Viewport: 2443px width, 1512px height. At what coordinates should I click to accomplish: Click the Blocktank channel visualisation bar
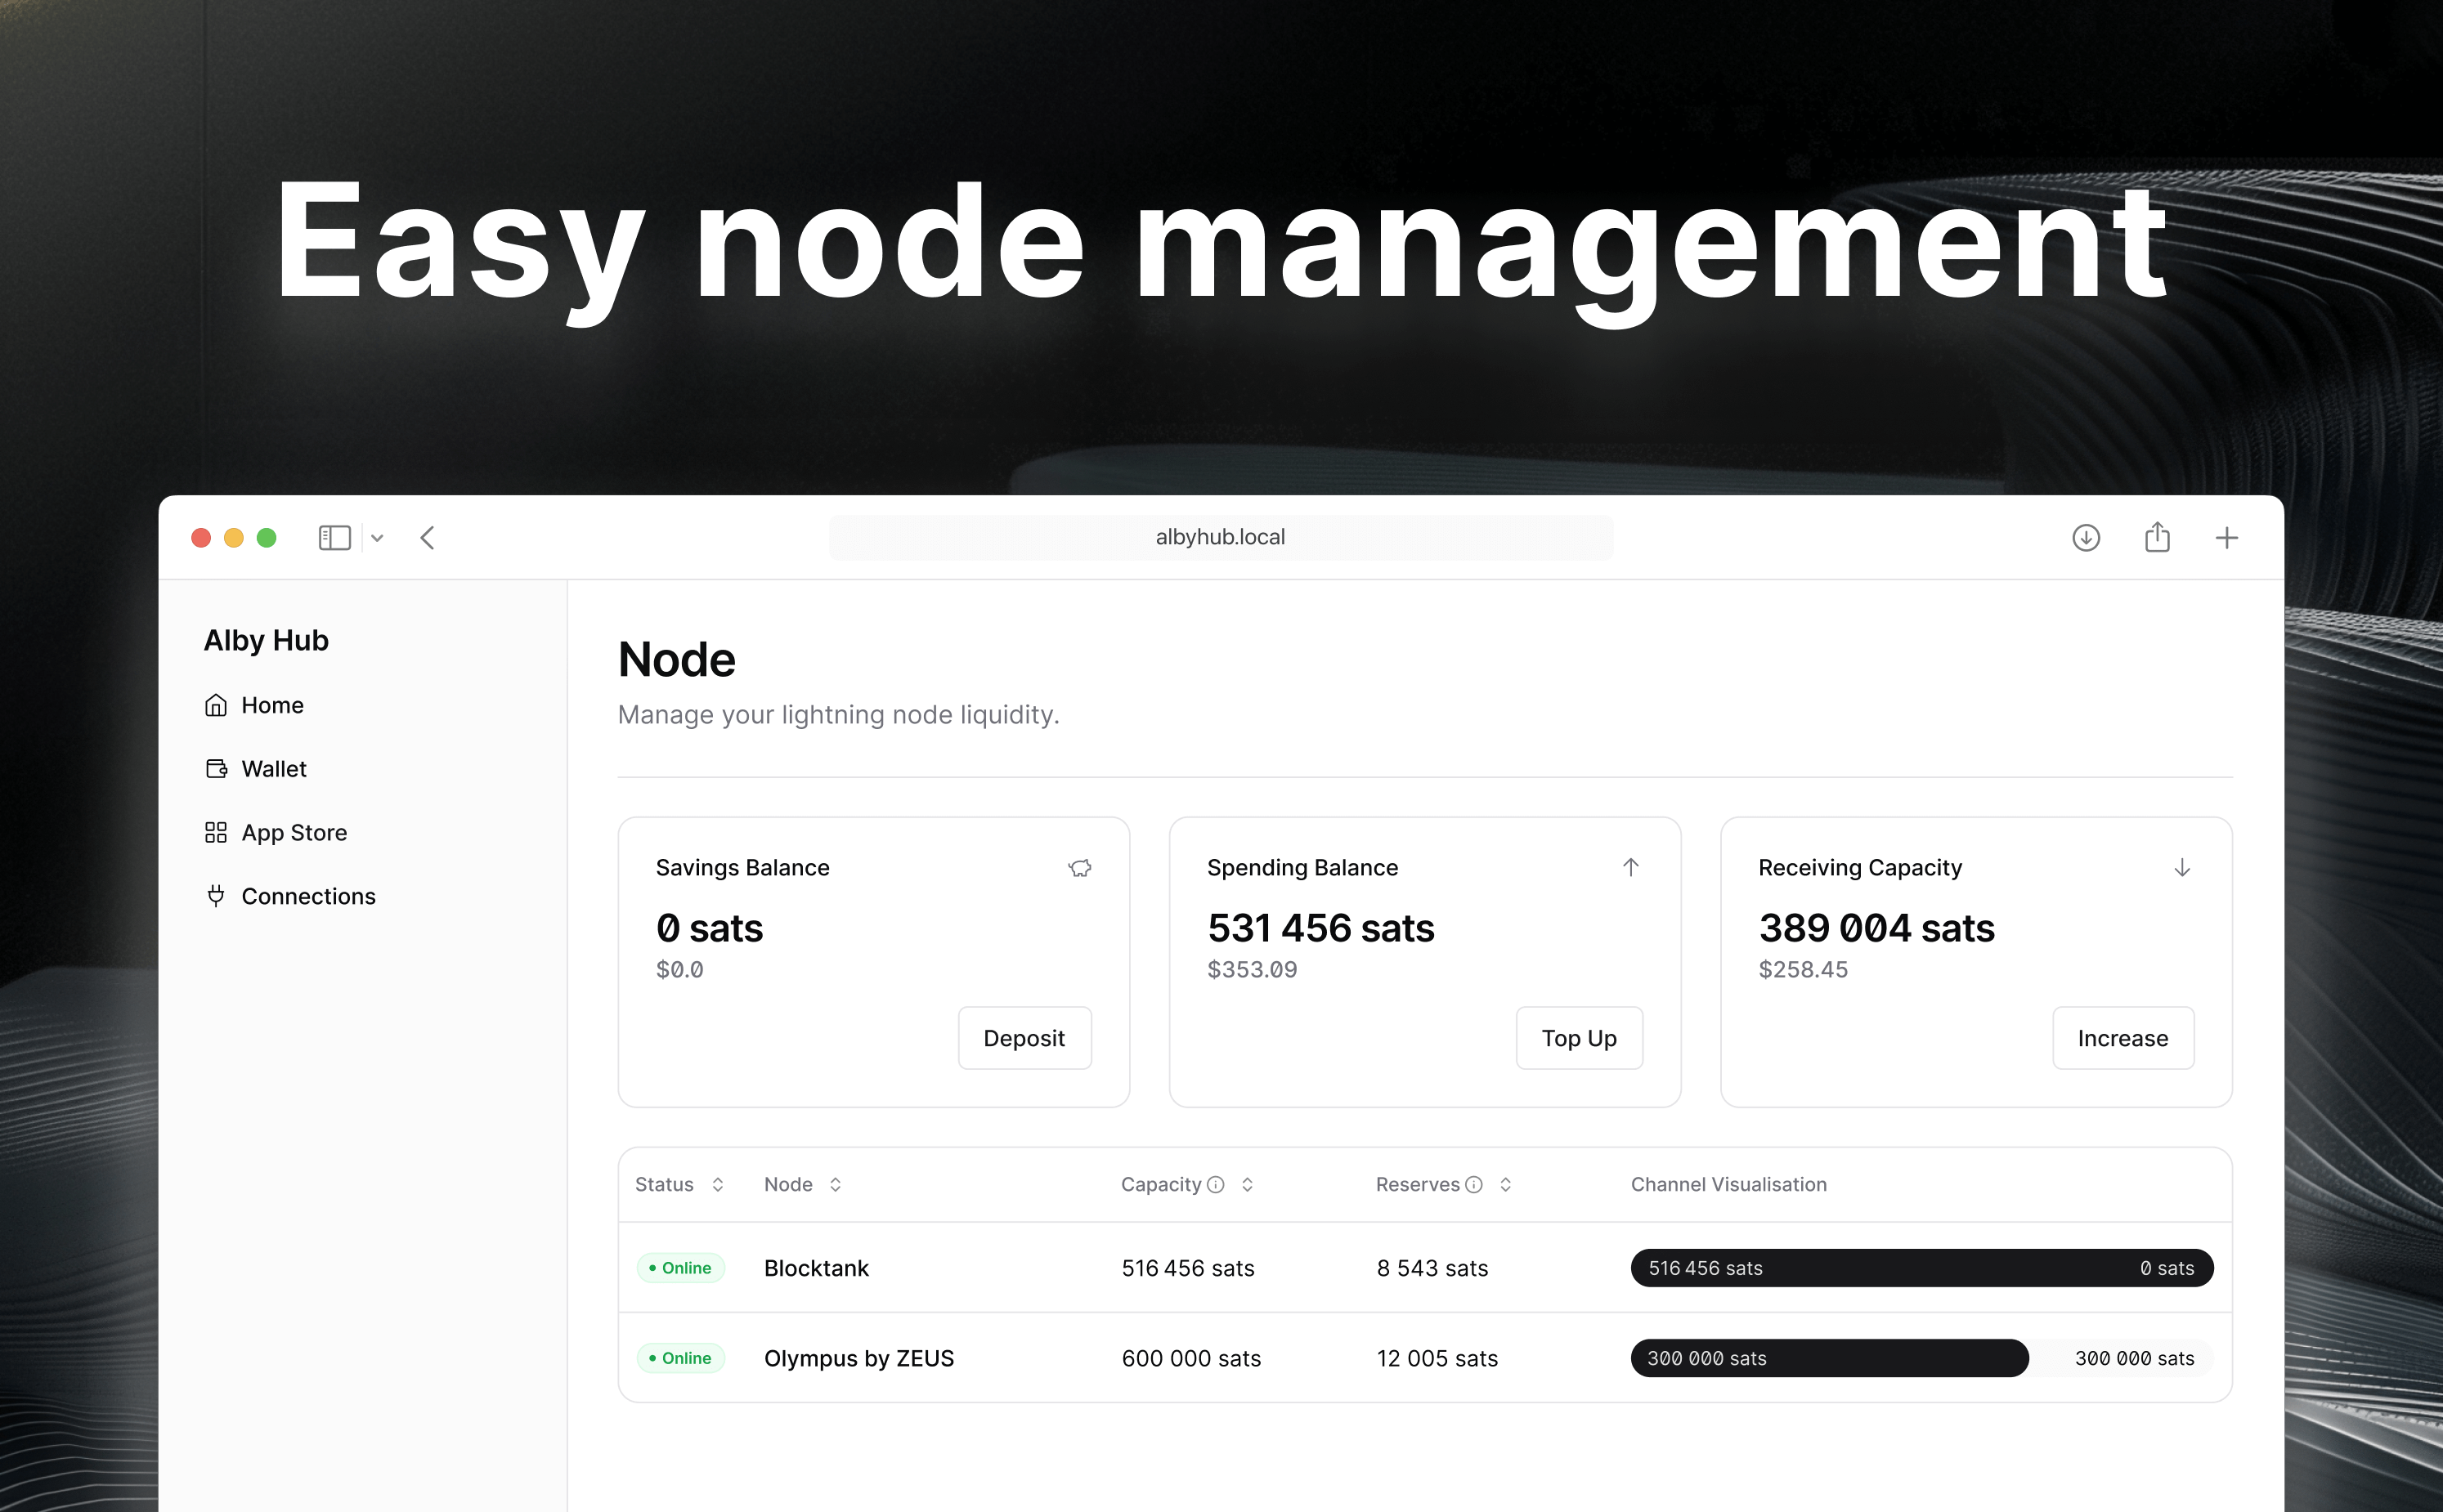point(1921,1267)
